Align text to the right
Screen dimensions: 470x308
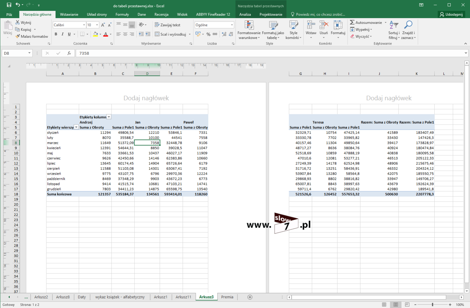click(132, 34)
